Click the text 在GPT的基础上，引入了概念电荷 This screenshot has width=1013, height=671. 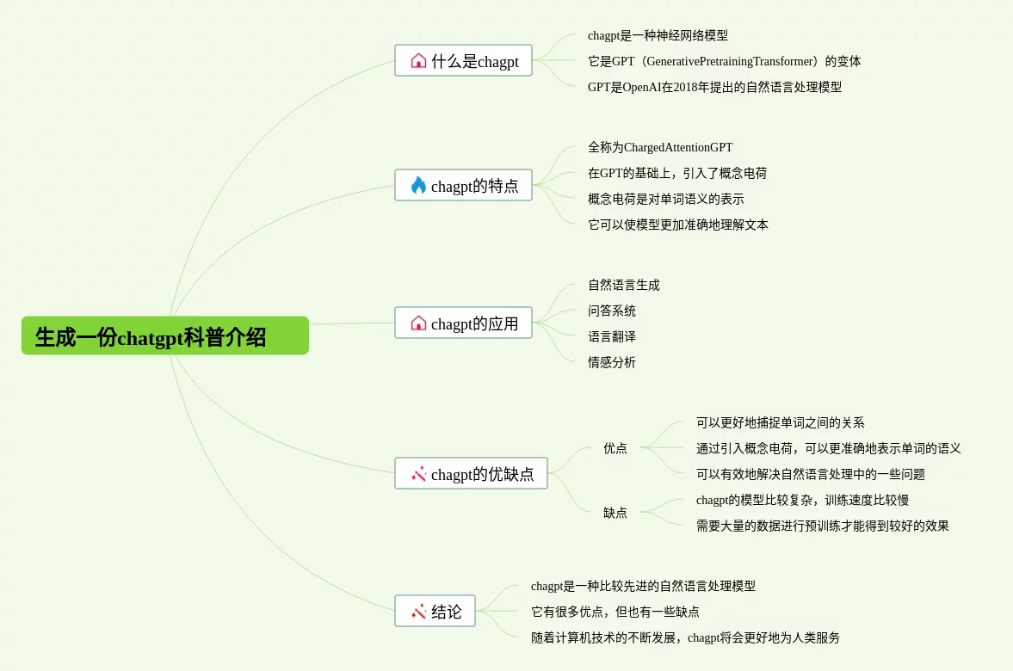(x=677, y=173)
